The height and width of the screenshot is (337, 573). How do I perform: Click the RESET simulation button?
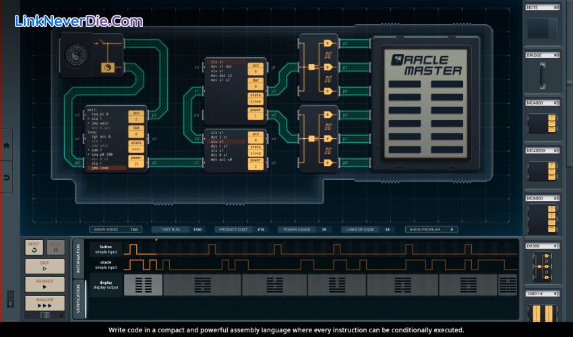34,247
